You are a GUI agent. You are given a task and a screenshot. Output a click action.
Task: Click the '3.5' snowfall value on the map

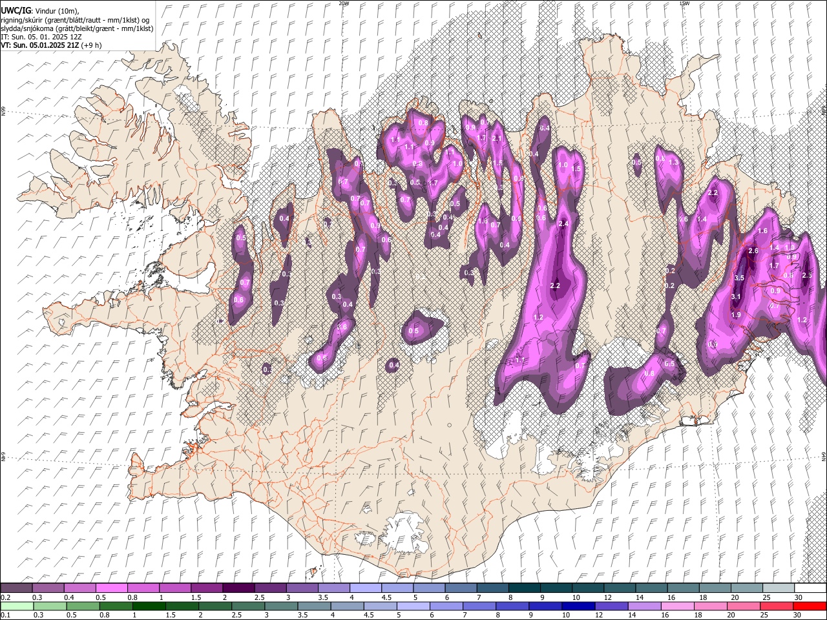coord(740,278)
